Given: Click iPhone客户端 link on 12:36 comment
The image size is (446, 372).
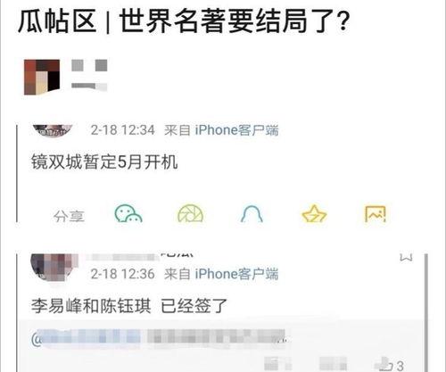Looking at the screenshot, I should pos(236,274).
